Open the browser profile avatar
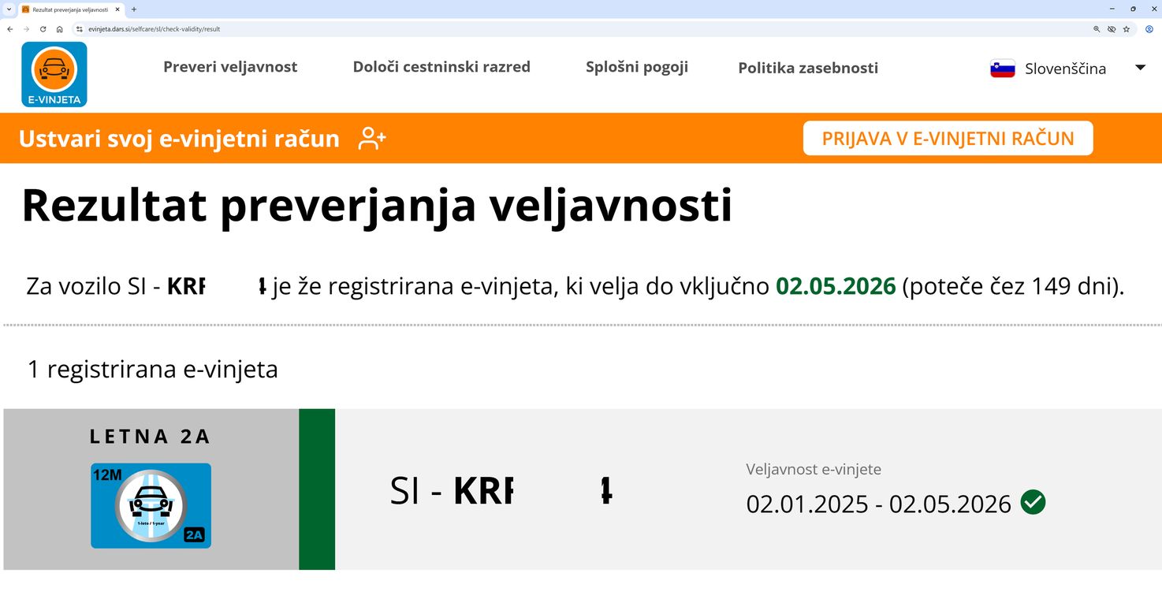 tap(1149, 29)
